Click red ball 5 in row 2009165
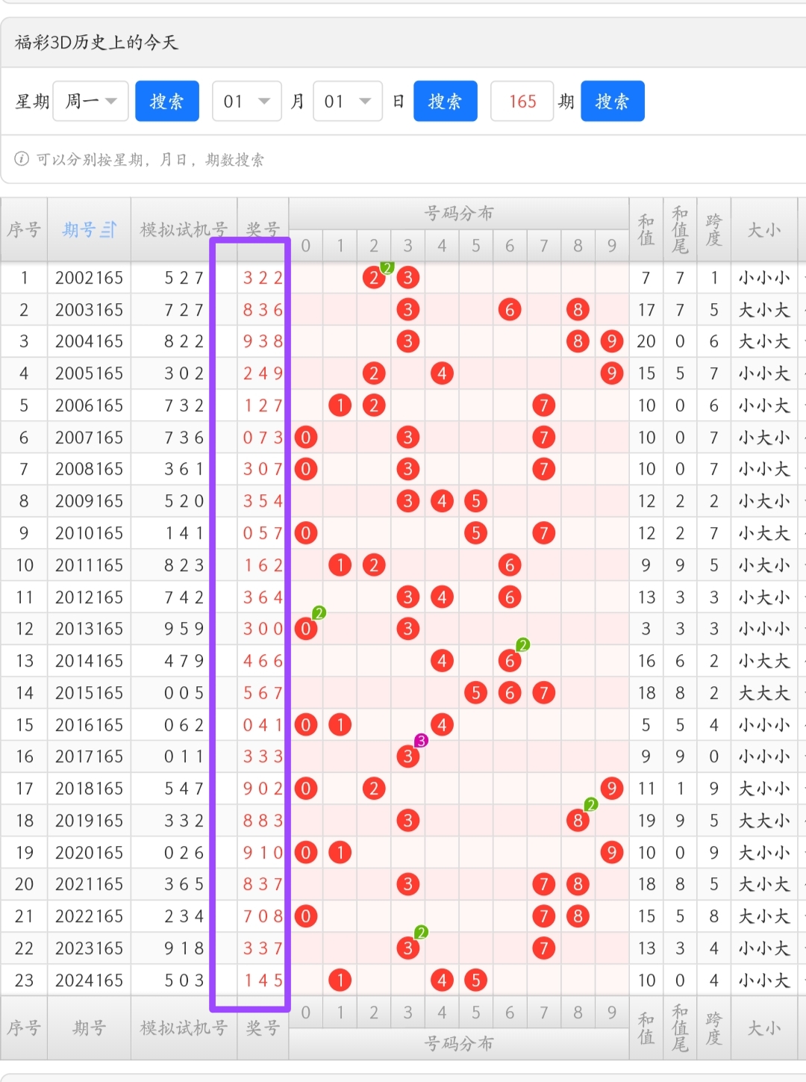 [476, 501]
